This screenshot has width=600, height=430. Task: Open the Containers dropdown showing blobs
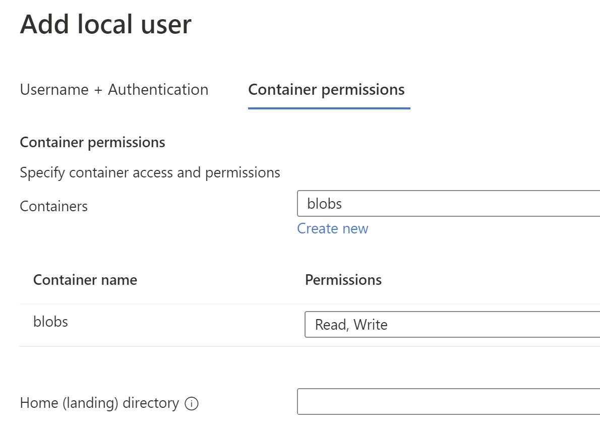coord(449,204)
